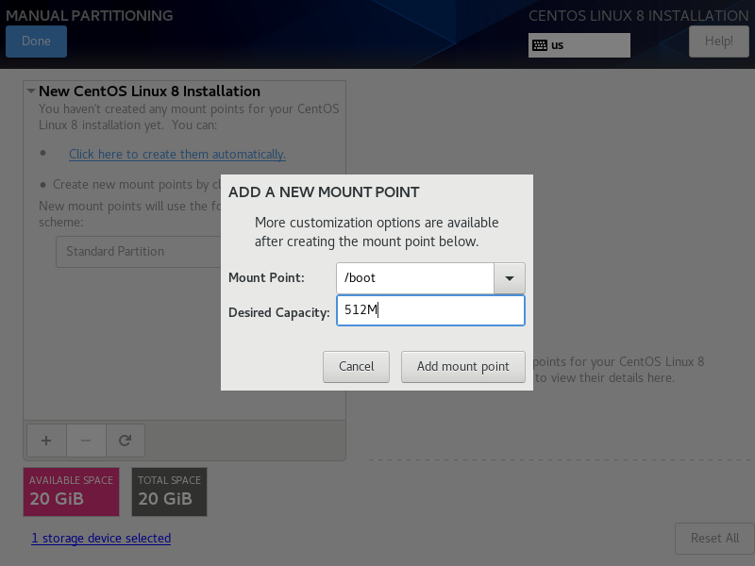Click the CENTOS LINUX 8 INSTALLATION title
The width and height of the screenshot is (755, 566).
(639, 15)
